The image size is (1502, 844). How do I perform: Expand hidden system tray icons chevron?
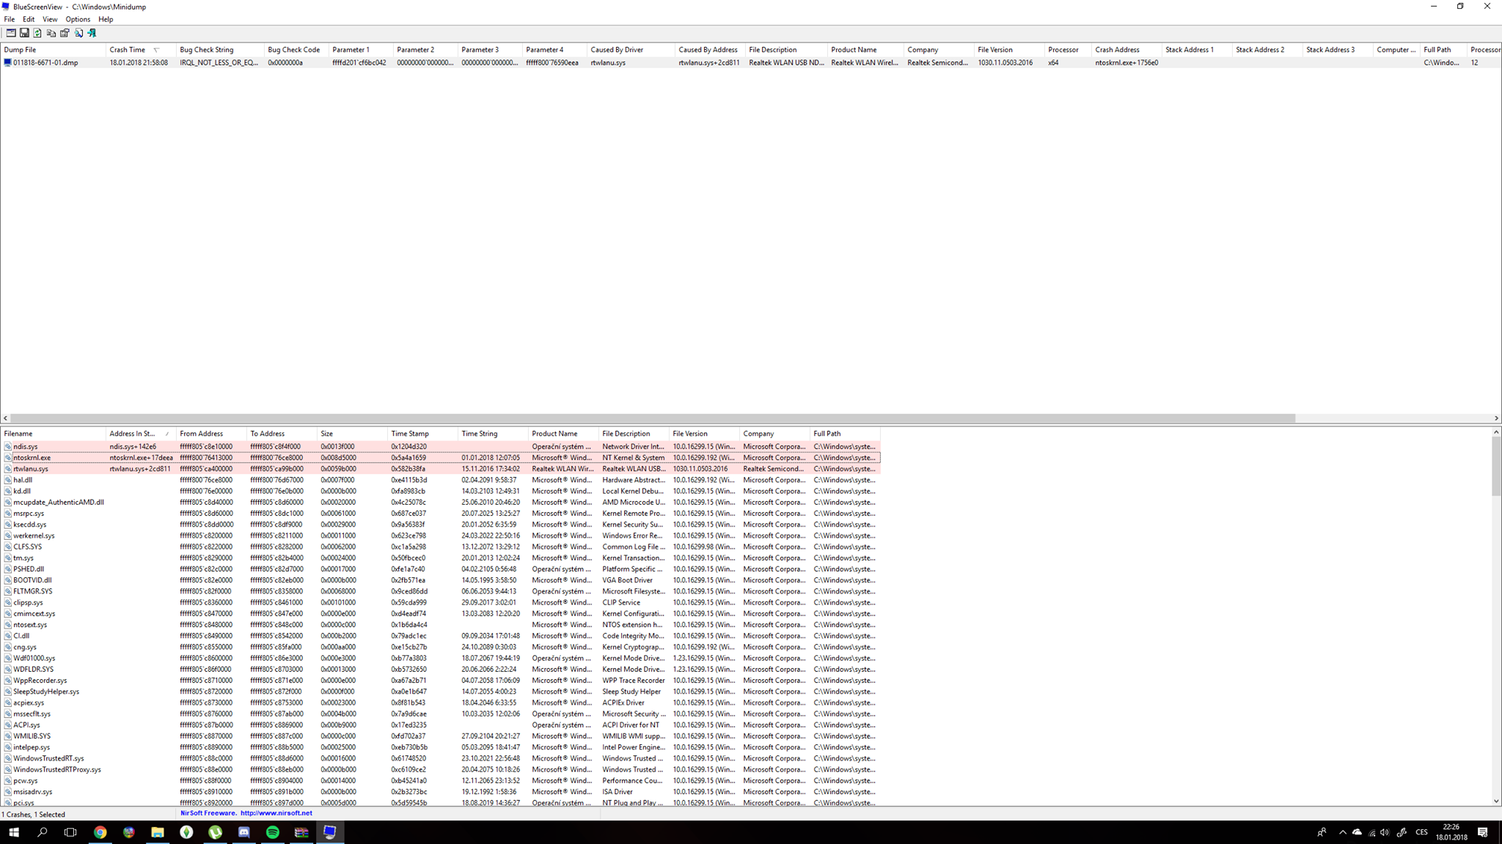point(1342,832)
